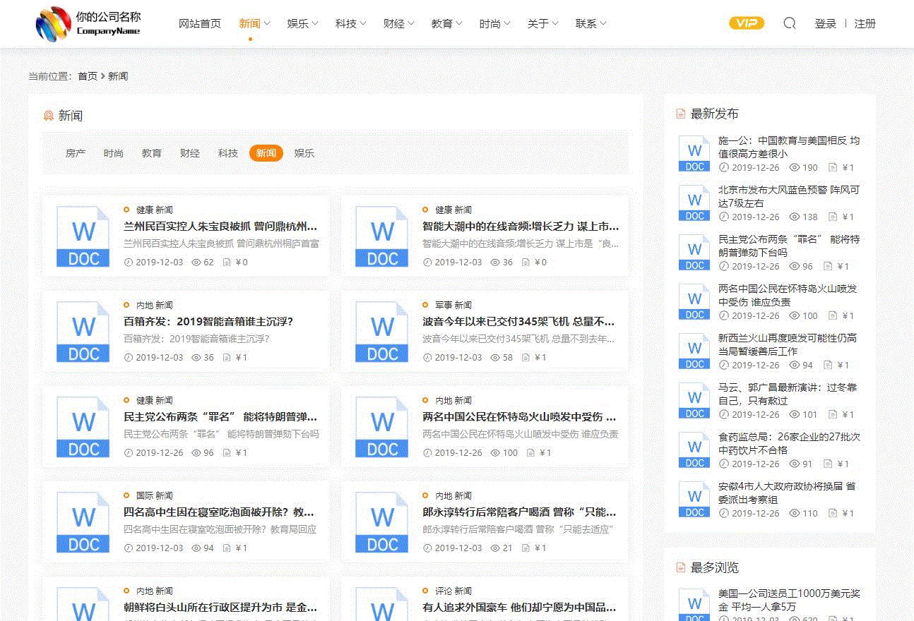The width and height of the screenshot is (914, 621).
Task: Click 首页 in the breadcrumb path
Action: tap(88, 76)
